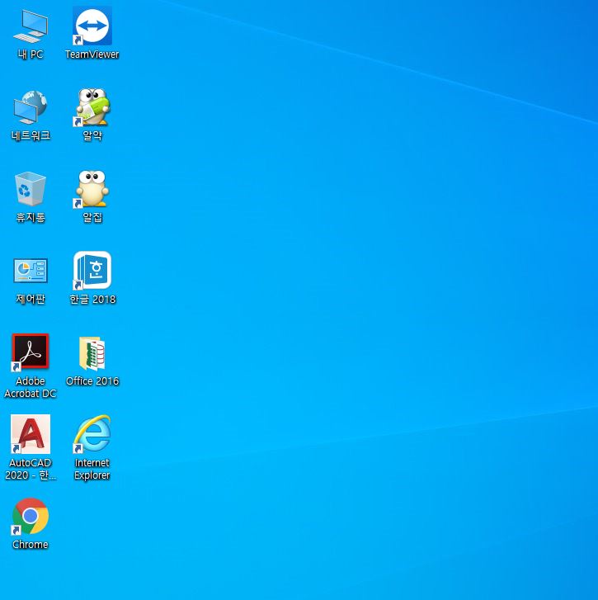The width and height of the screenshot is (598, 600).
Task: Click the Office 2016 folder icon
Action: pyautogui.click(x=92, y=352)
